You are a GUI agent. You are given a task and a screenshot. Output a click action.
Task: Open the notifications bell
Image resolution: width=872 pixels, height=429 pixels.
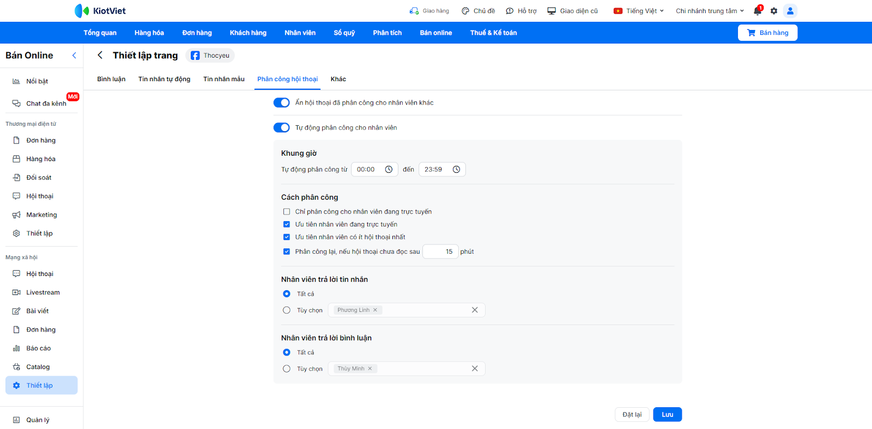tap(758, 11)
